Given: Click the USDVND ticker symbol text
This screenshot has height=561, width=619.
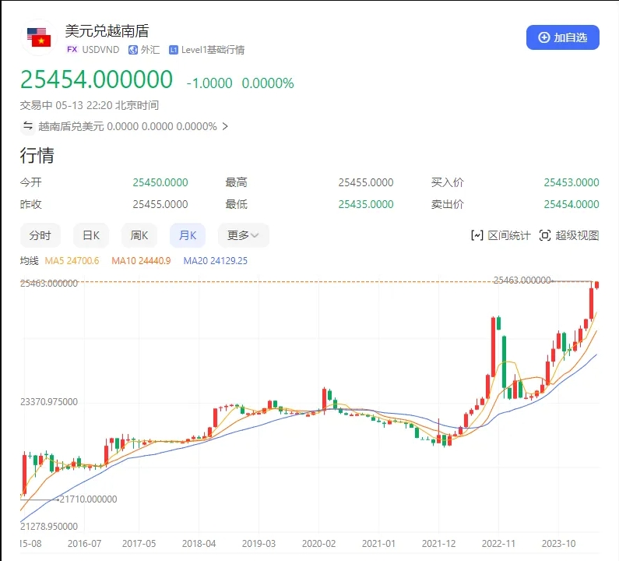Looking at the screenshot, I should [x=100, y=50].
